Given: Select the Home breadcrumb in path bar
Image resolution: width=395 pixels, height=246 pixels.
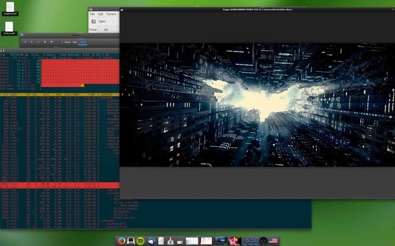Looking at the screenshot, I should 67,42.
